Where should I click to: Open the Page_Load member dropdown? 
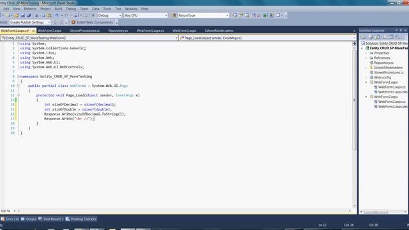pos(355,38)
